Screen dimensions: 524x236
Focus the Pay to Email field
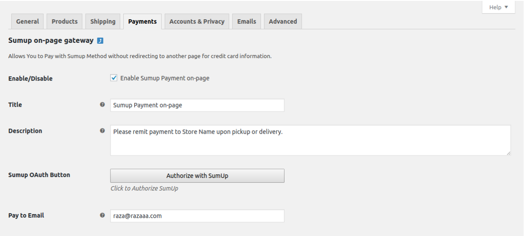(197, 216)
